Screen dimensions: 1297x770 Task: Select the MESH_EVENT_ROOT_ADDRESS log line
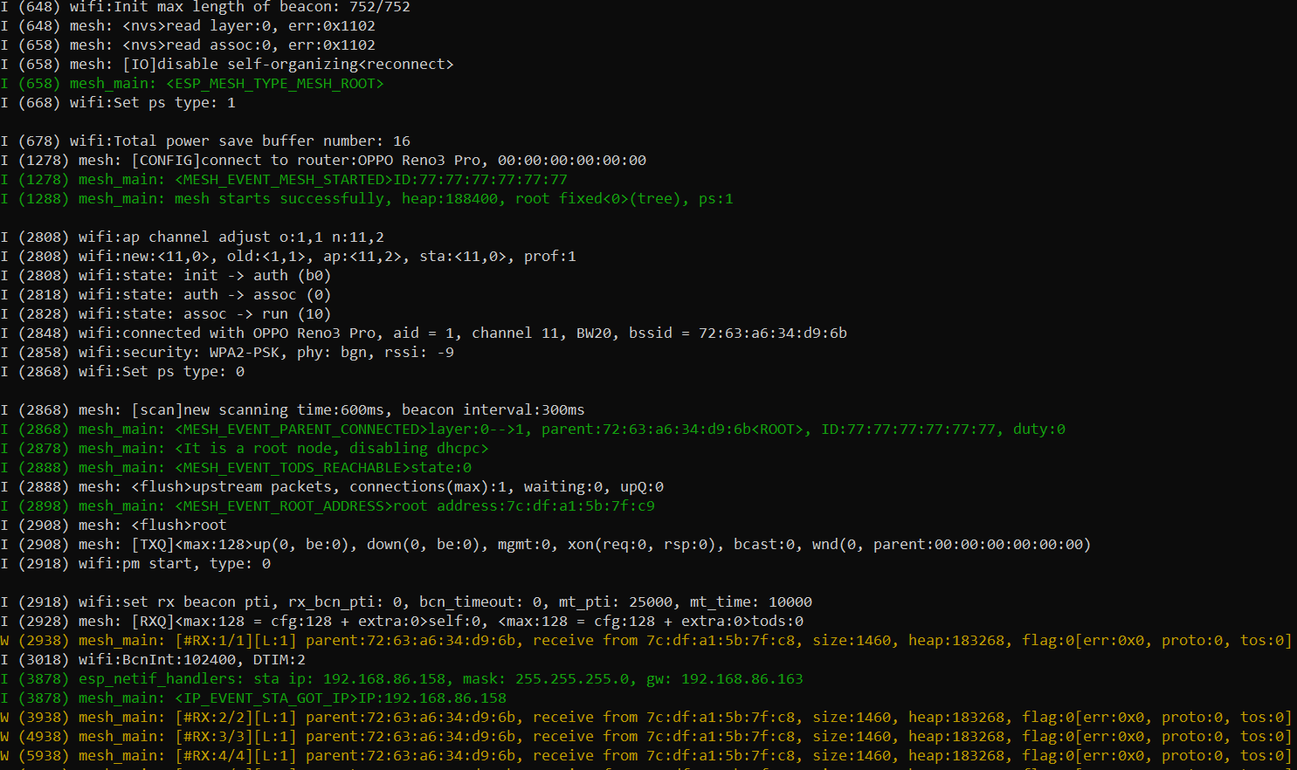pyautogui.click(x=328, y=506)
